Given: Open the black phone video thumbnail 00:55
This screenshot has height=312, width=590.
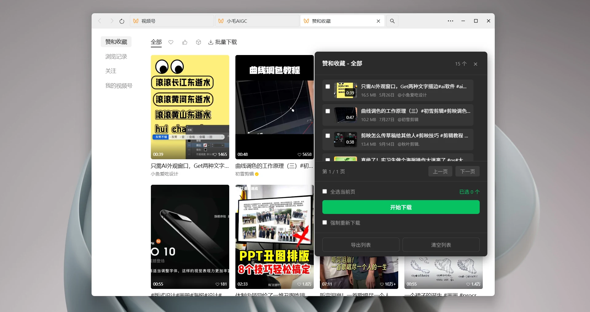Looking at the screenshot, I should pos(190,237).
